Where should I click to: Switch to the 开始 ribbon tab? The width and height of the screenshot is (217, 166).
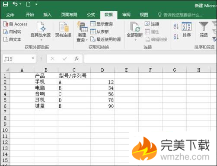click(x=30, y=15)
